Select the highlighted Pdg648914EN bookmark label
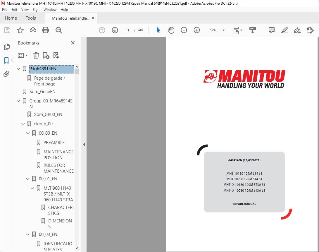The height and width of the screenshot is (252, 319). click(52, 69)
